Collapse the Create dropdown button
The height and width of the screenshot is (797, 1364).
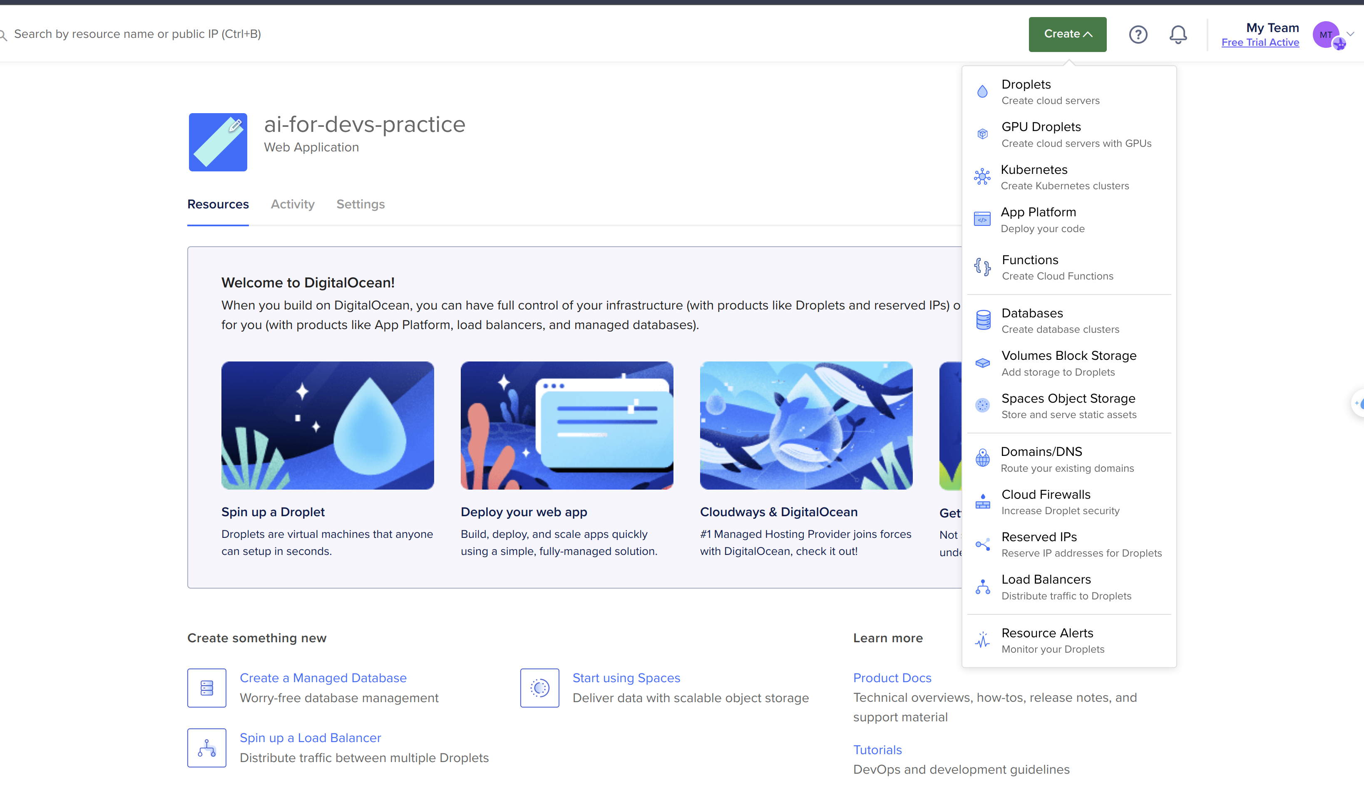point(1067,34)
